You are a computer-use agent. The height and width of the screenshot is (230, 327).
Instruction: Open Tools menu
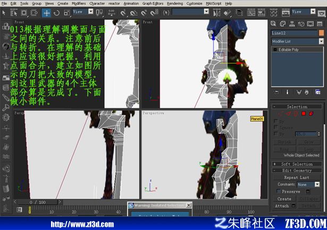(x=24, y=4)
